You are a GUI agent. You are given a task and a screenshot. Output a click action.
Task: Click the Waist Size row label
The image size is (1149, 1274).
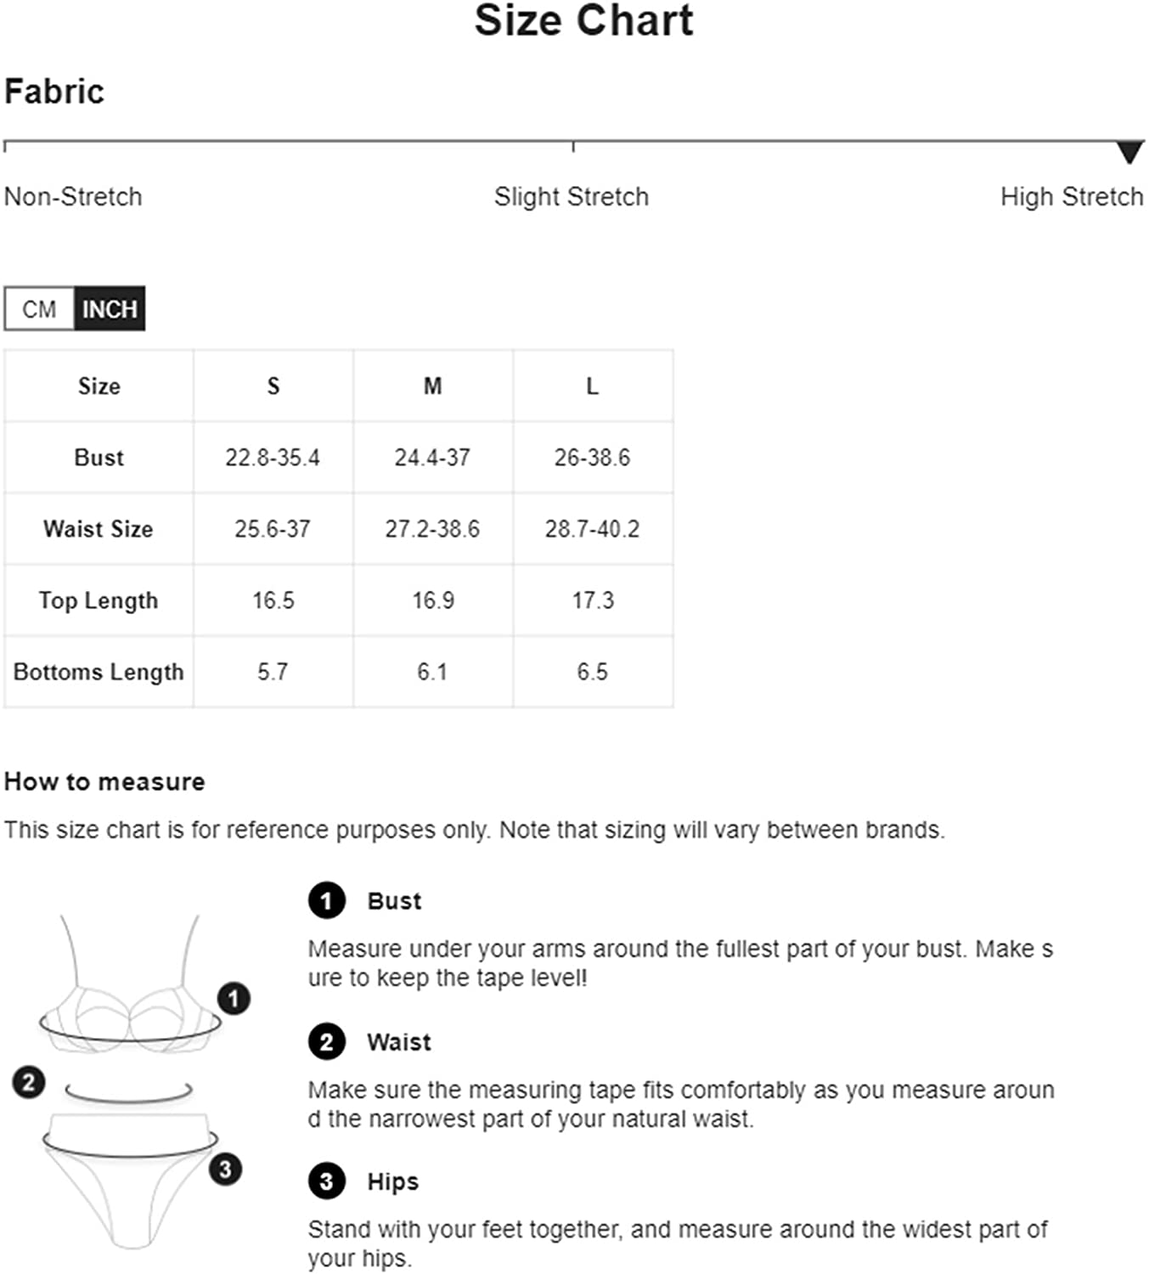point(99,529)
